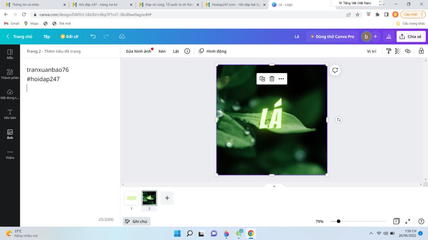
Task: Open the insights chart icon
Action: (389, 37)
